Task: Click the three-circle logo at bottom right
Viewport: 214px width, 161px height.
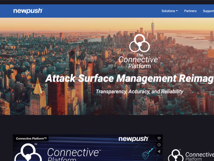Action: pos(175,155)
